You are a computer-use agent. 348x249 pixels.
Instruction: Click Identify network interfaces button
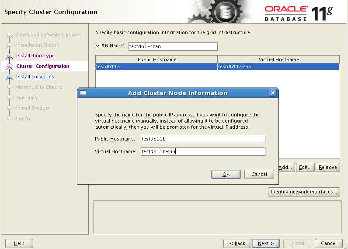pos(304,192)
